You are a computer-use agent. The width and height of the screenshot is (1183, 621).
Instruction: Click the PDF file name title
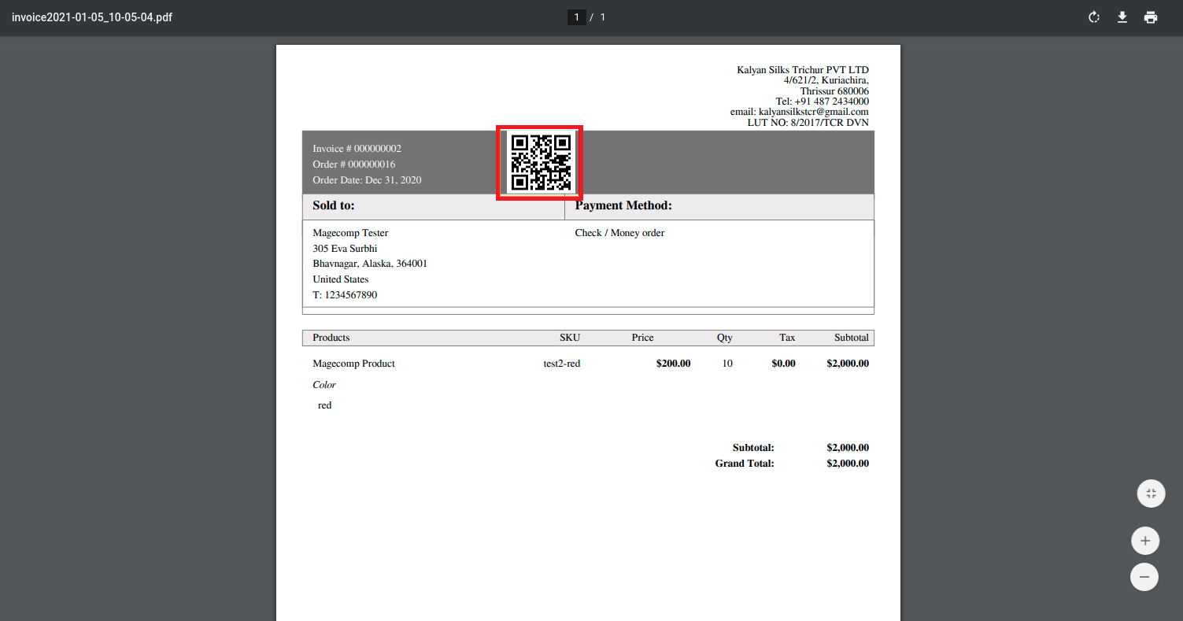coord(92,17)
